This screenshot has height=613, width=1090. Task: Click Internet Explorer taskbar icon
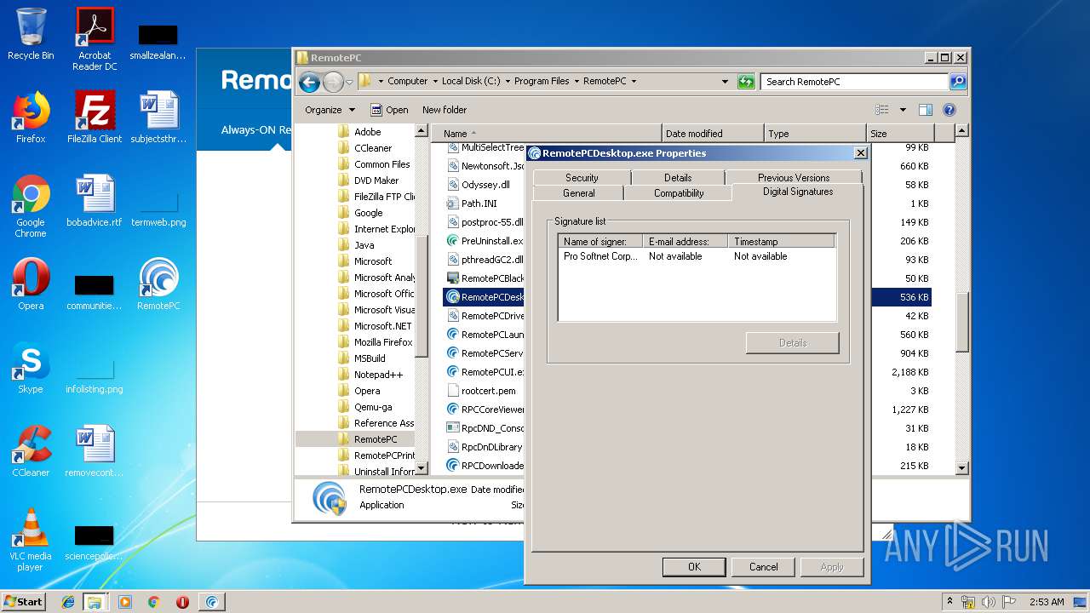coord(68,602)
